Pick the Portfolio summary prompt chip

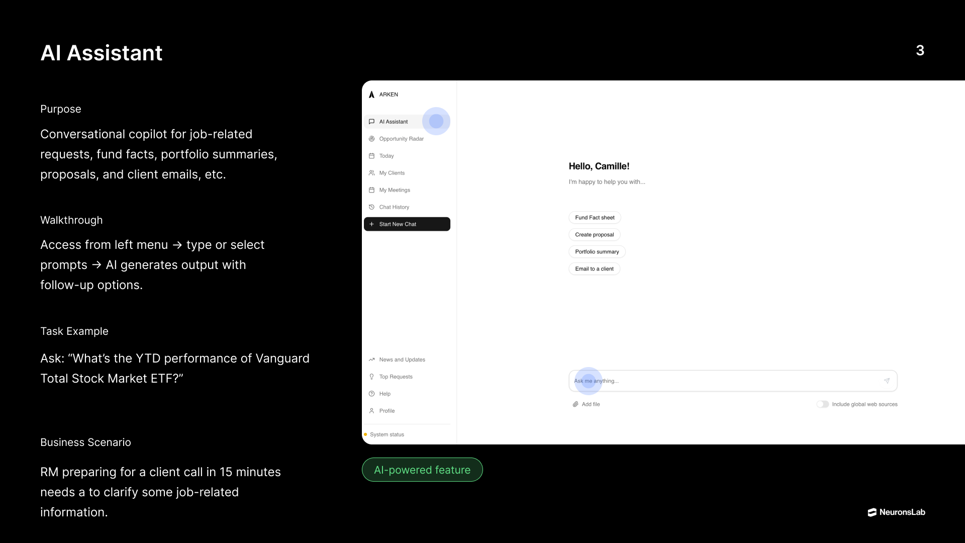(597, 252)
